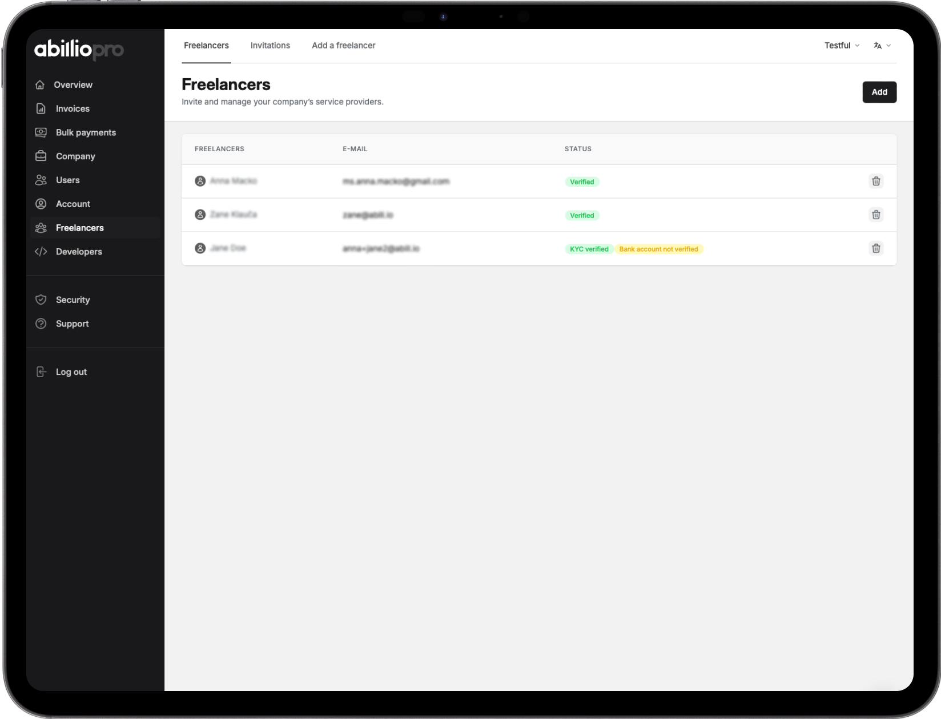Open the Account sidebar item
This screenshot has height=719, width=941.
click(x=73, y=204)
